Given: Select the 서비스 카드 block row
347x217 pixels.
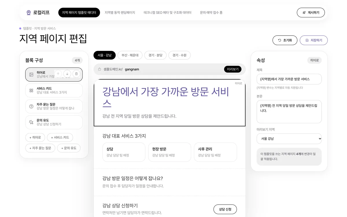Looking at the screenshot, I should point(54,90).
